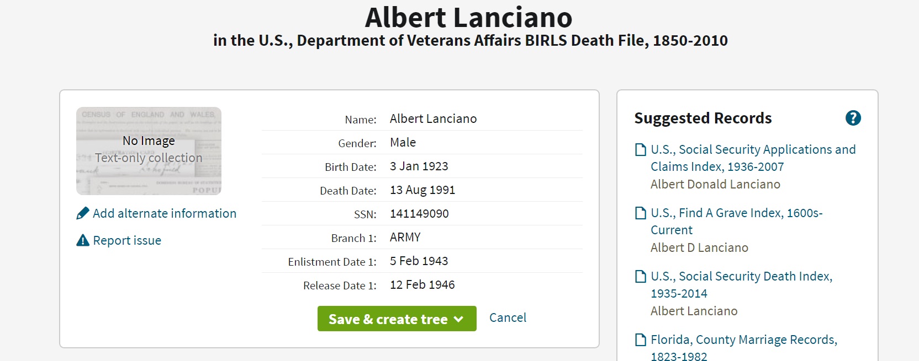Open U.S., Find A Grave Index record

(736, 221)
